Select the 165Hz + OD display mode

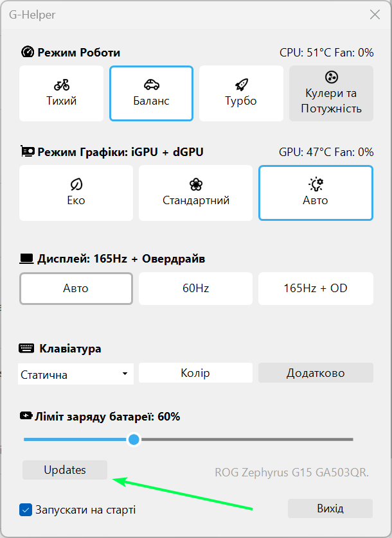tap(316, 289)
